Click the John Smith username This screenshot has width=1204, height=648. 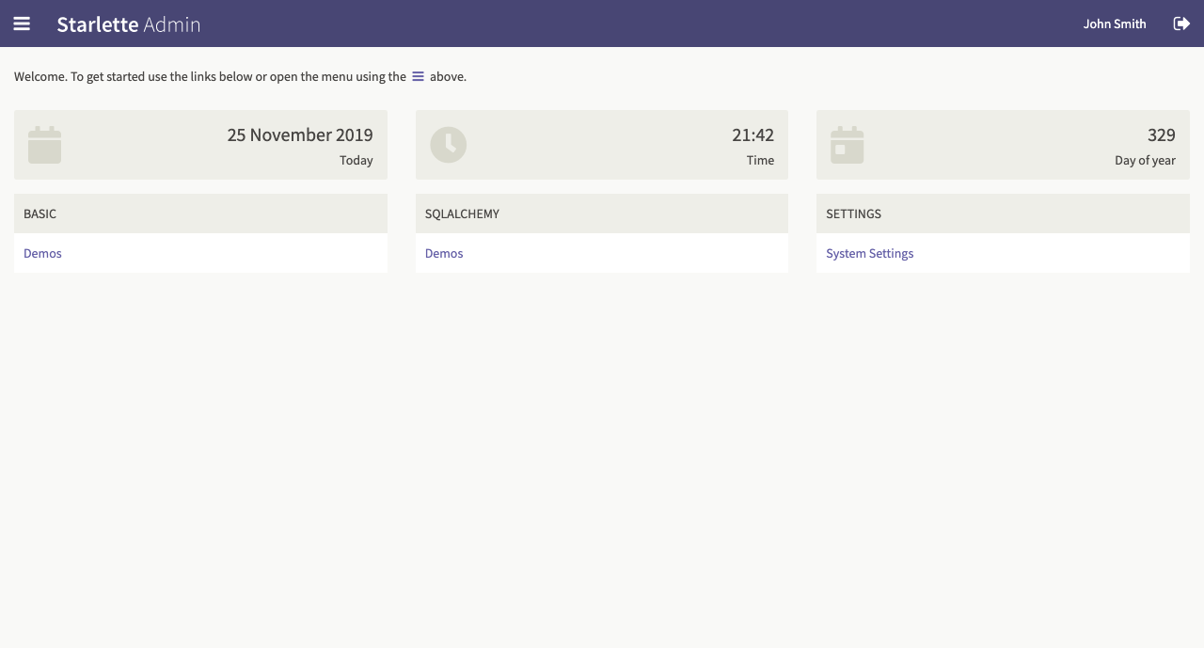(1114, 24)
